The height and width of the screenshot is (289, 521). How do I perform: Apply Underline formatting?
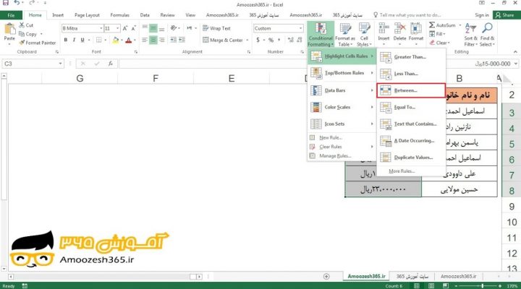(82, 40)
